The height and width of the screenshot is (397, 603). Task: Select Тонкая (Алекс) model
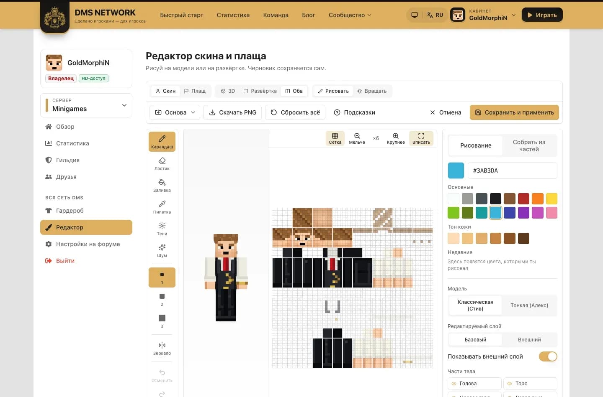tap(529, 305)
